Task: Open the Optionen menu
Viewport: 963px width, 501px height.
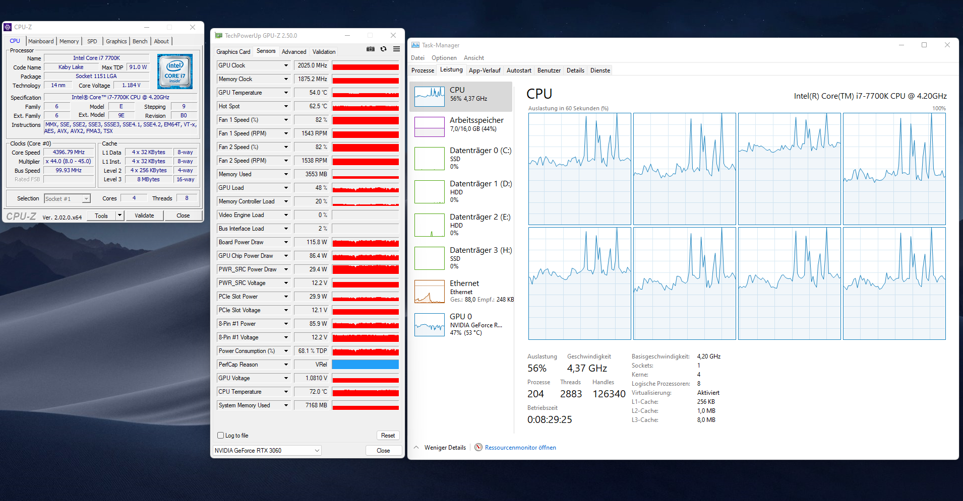Action: point(444,58)
